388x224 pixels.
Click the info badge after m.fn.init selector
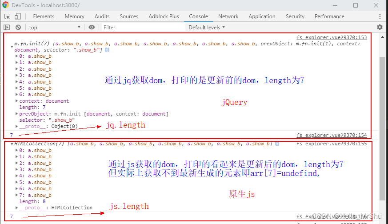tap(107, 50)
